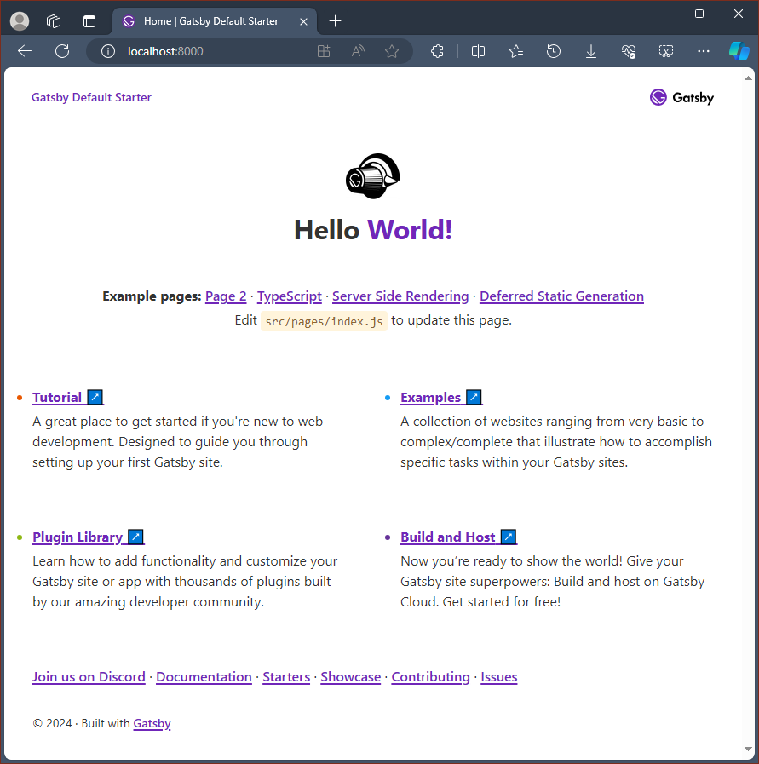Click the external link icon beside Plugin Library
Screen dimensions: 759x764
[135, 537]
